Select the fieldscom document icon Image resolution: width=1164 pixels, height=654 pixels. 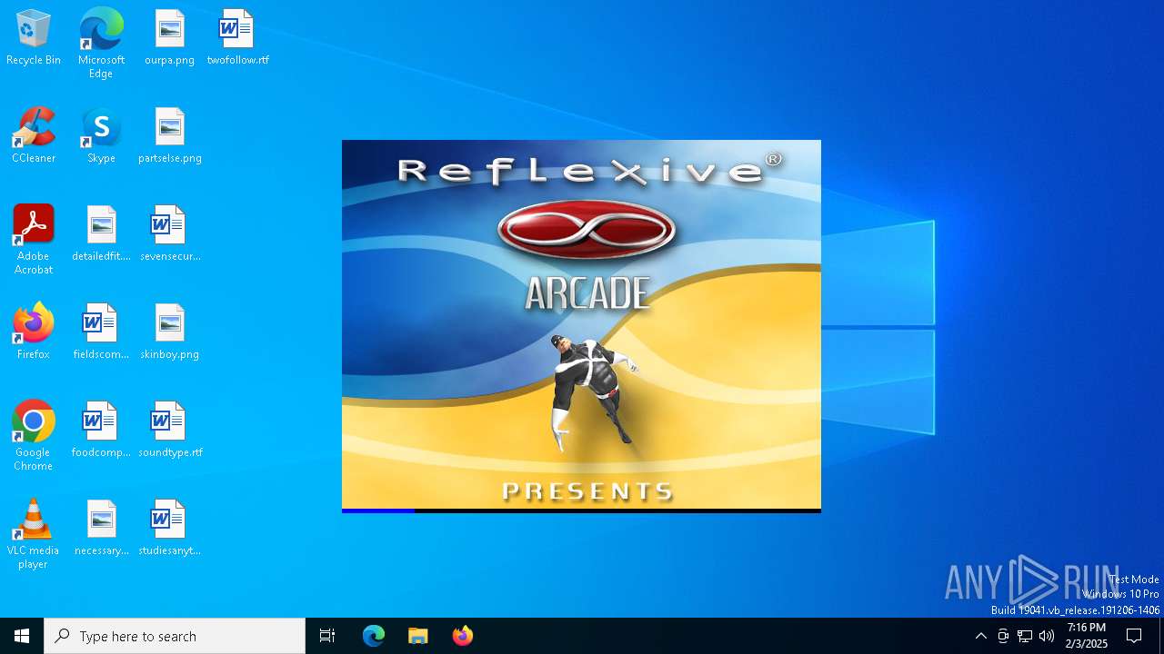click(x=101, y=332)
